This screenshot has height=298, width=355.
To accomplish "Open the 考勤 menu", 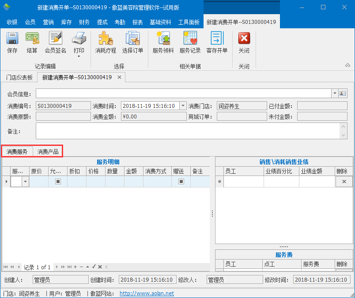I will pyautogui.click(x=120, y=22).
